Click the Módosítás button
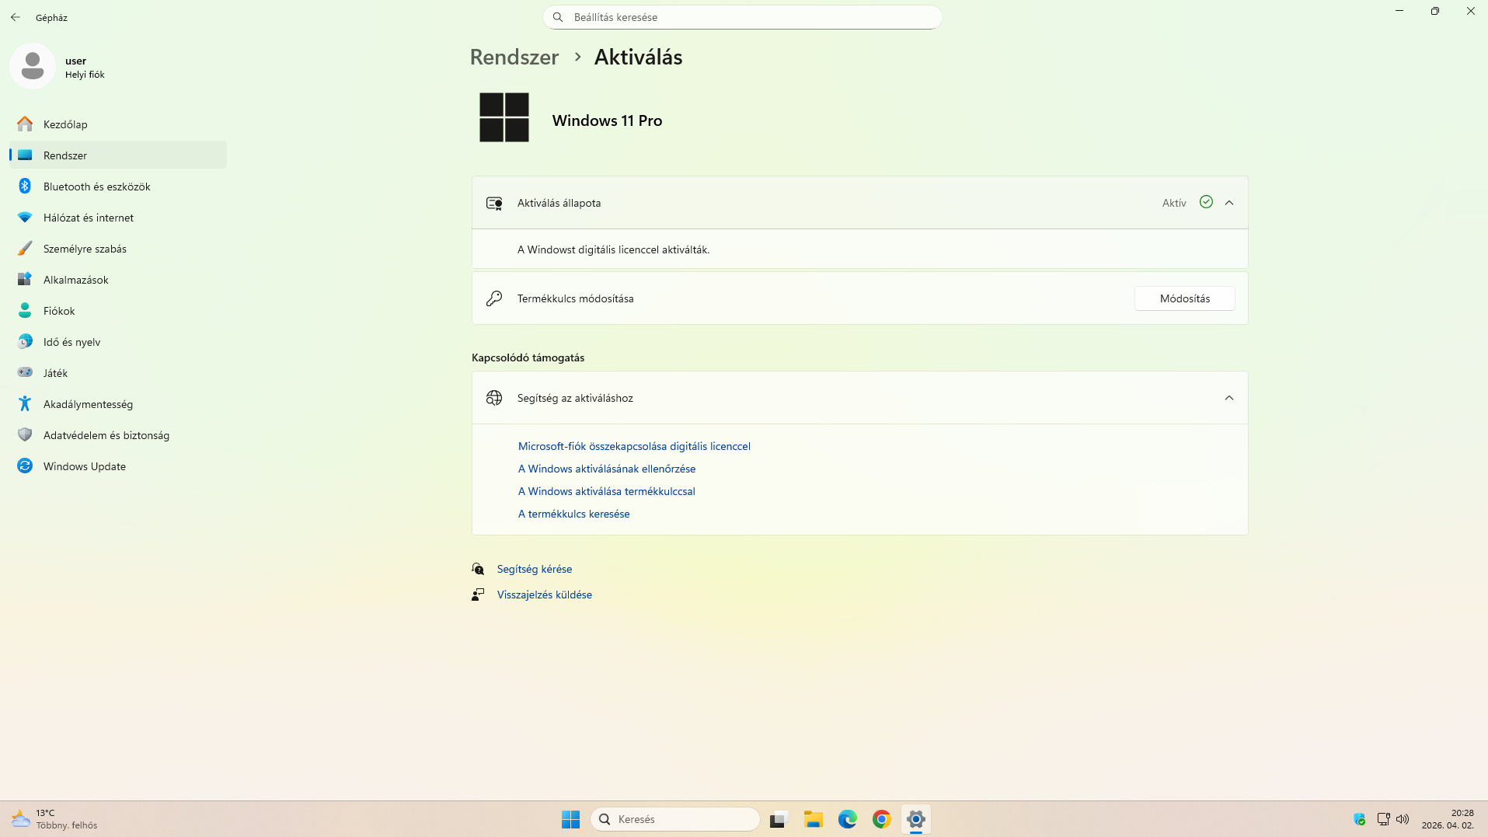 1185,298
